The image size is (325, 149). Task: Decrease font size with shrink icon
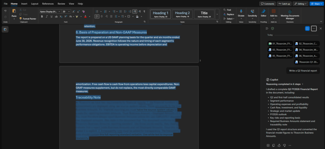78,12
